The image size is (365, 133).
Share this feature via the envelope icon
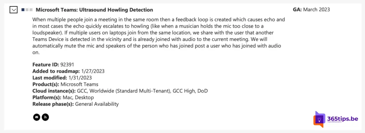point(37,117)
